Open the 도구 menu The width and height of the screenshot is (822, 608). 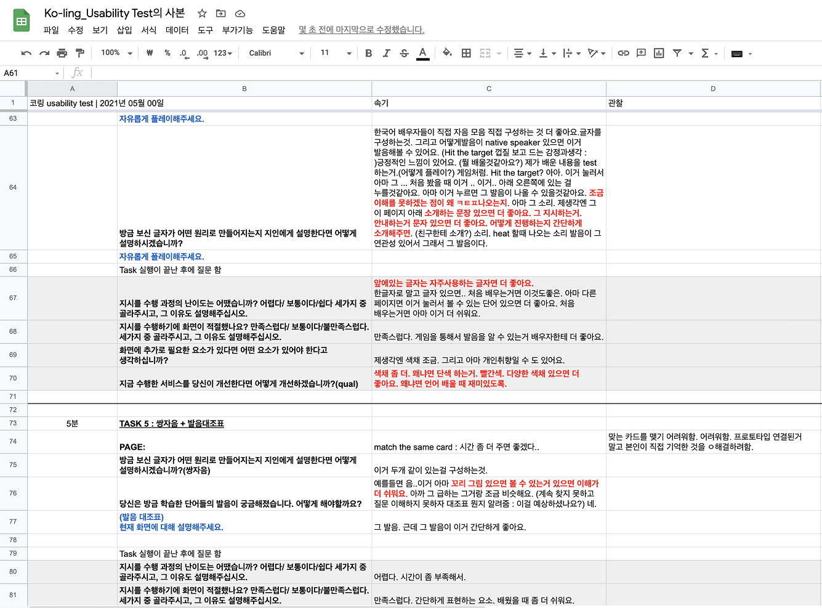205,30
